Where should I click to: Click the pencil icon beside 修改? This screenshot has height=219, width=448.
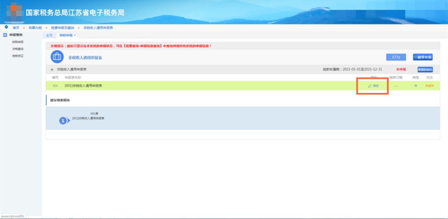(x=370, y=86)
